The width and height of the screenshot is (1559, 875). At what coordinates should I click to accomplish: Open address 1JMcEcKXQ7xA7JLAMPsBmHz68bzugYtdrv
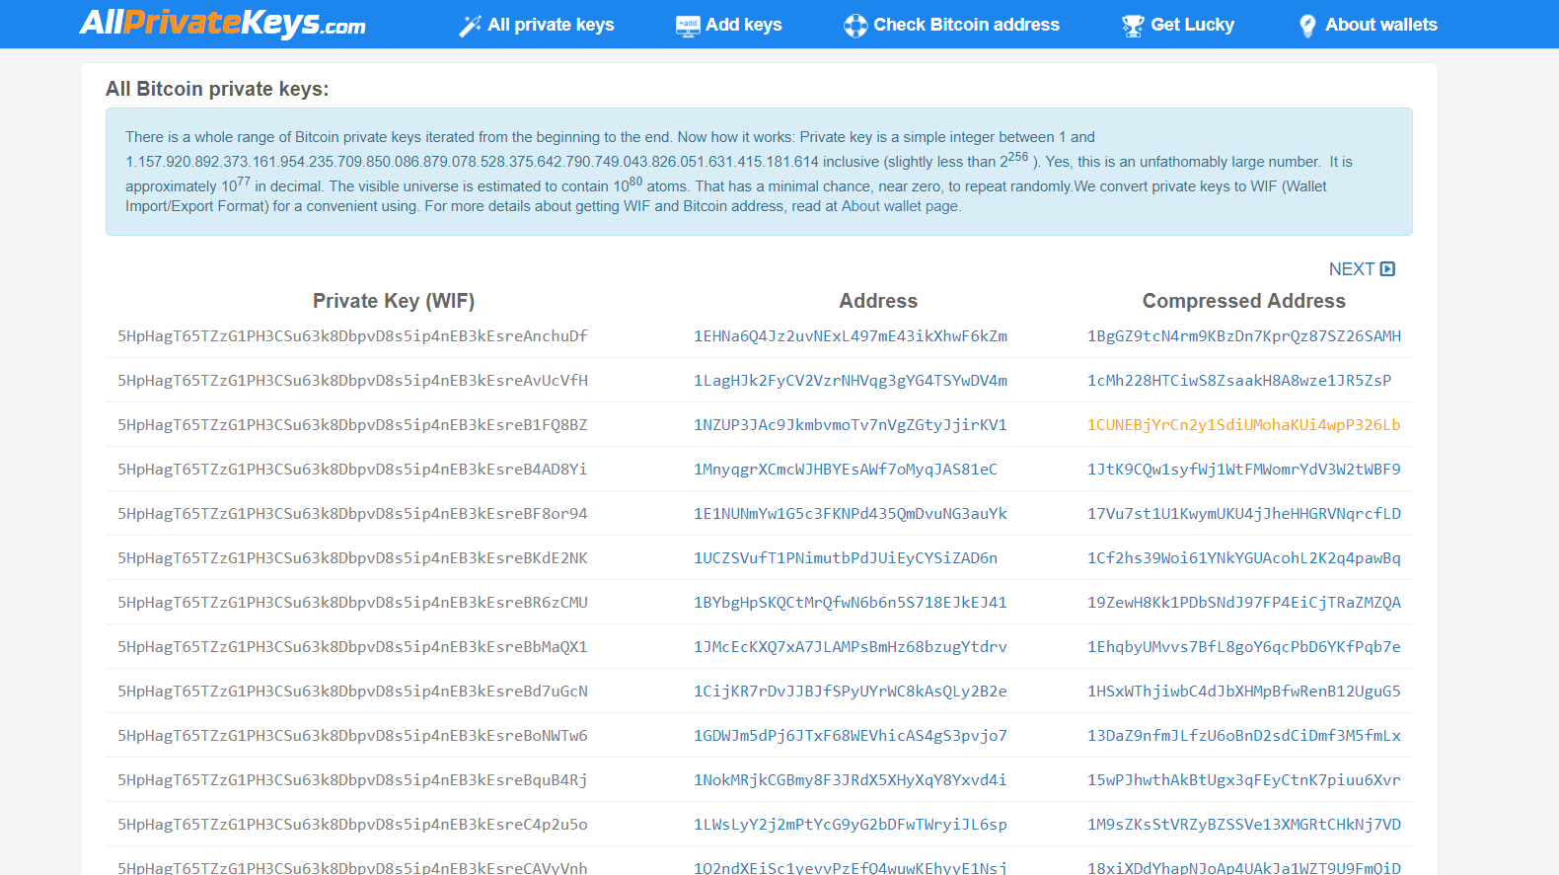tap(851, 647)
